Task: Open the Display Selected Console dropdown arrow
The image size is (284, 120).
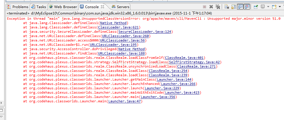Action: (x=268, y=7)
